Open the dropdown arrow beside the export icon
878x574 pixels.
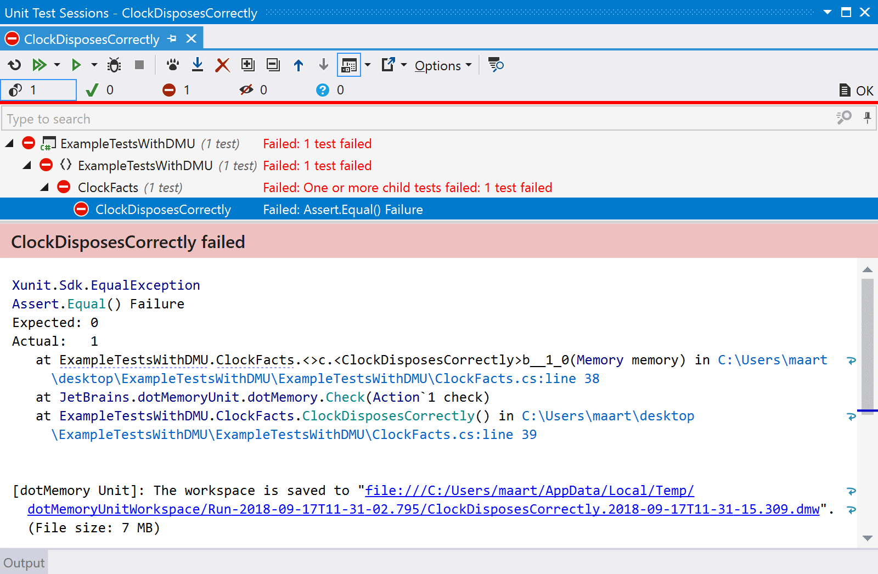(x=404, y=65)
